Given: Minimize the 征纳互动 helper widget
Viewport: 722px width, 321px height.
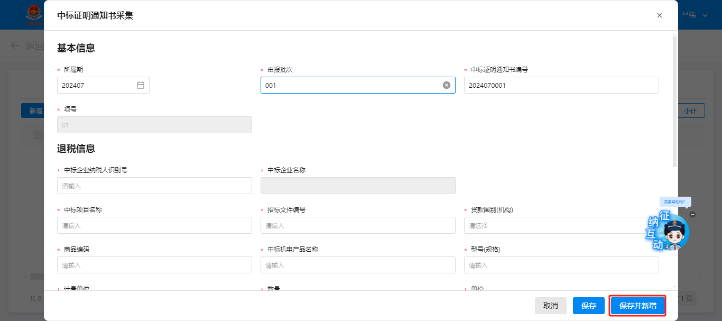Looking at the screenshot, I should point(693,214).
